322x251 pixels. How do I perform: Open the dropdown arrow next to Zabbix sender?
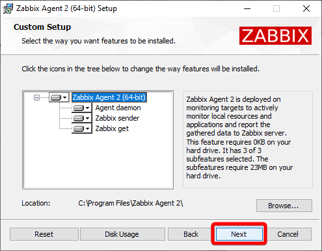[87, 118]
